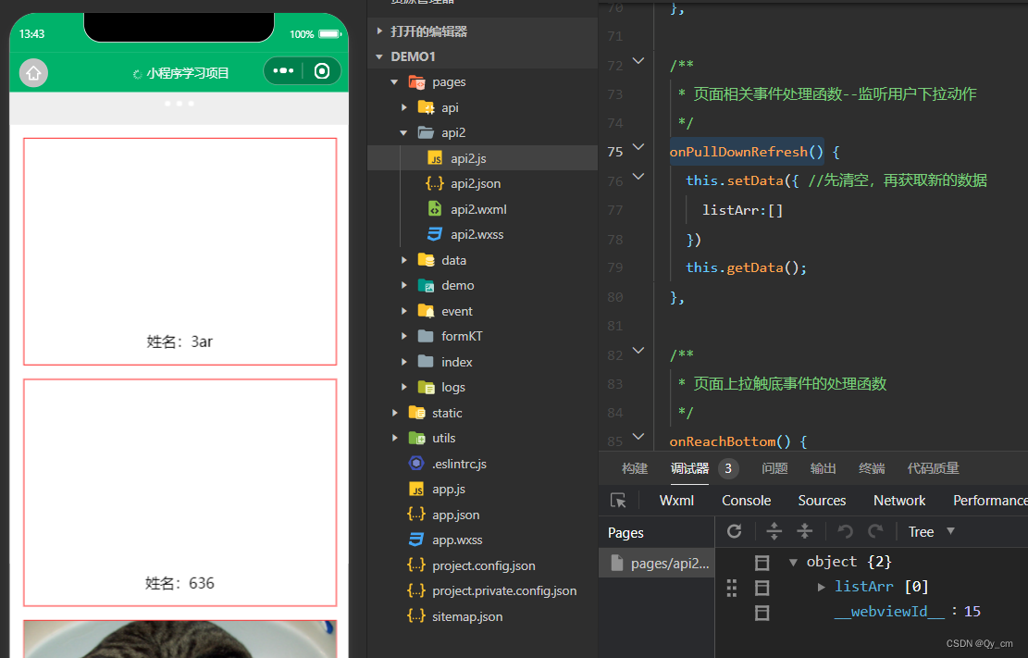1028x658 pixels.
Task: Tap the card labeled 姓名: 3ar
Action: pos(180,251)
